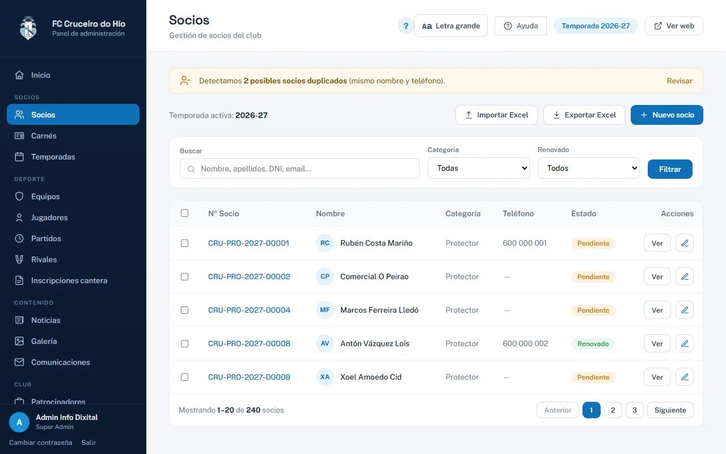Open Inicio in the sidebar

click(73, 75)
